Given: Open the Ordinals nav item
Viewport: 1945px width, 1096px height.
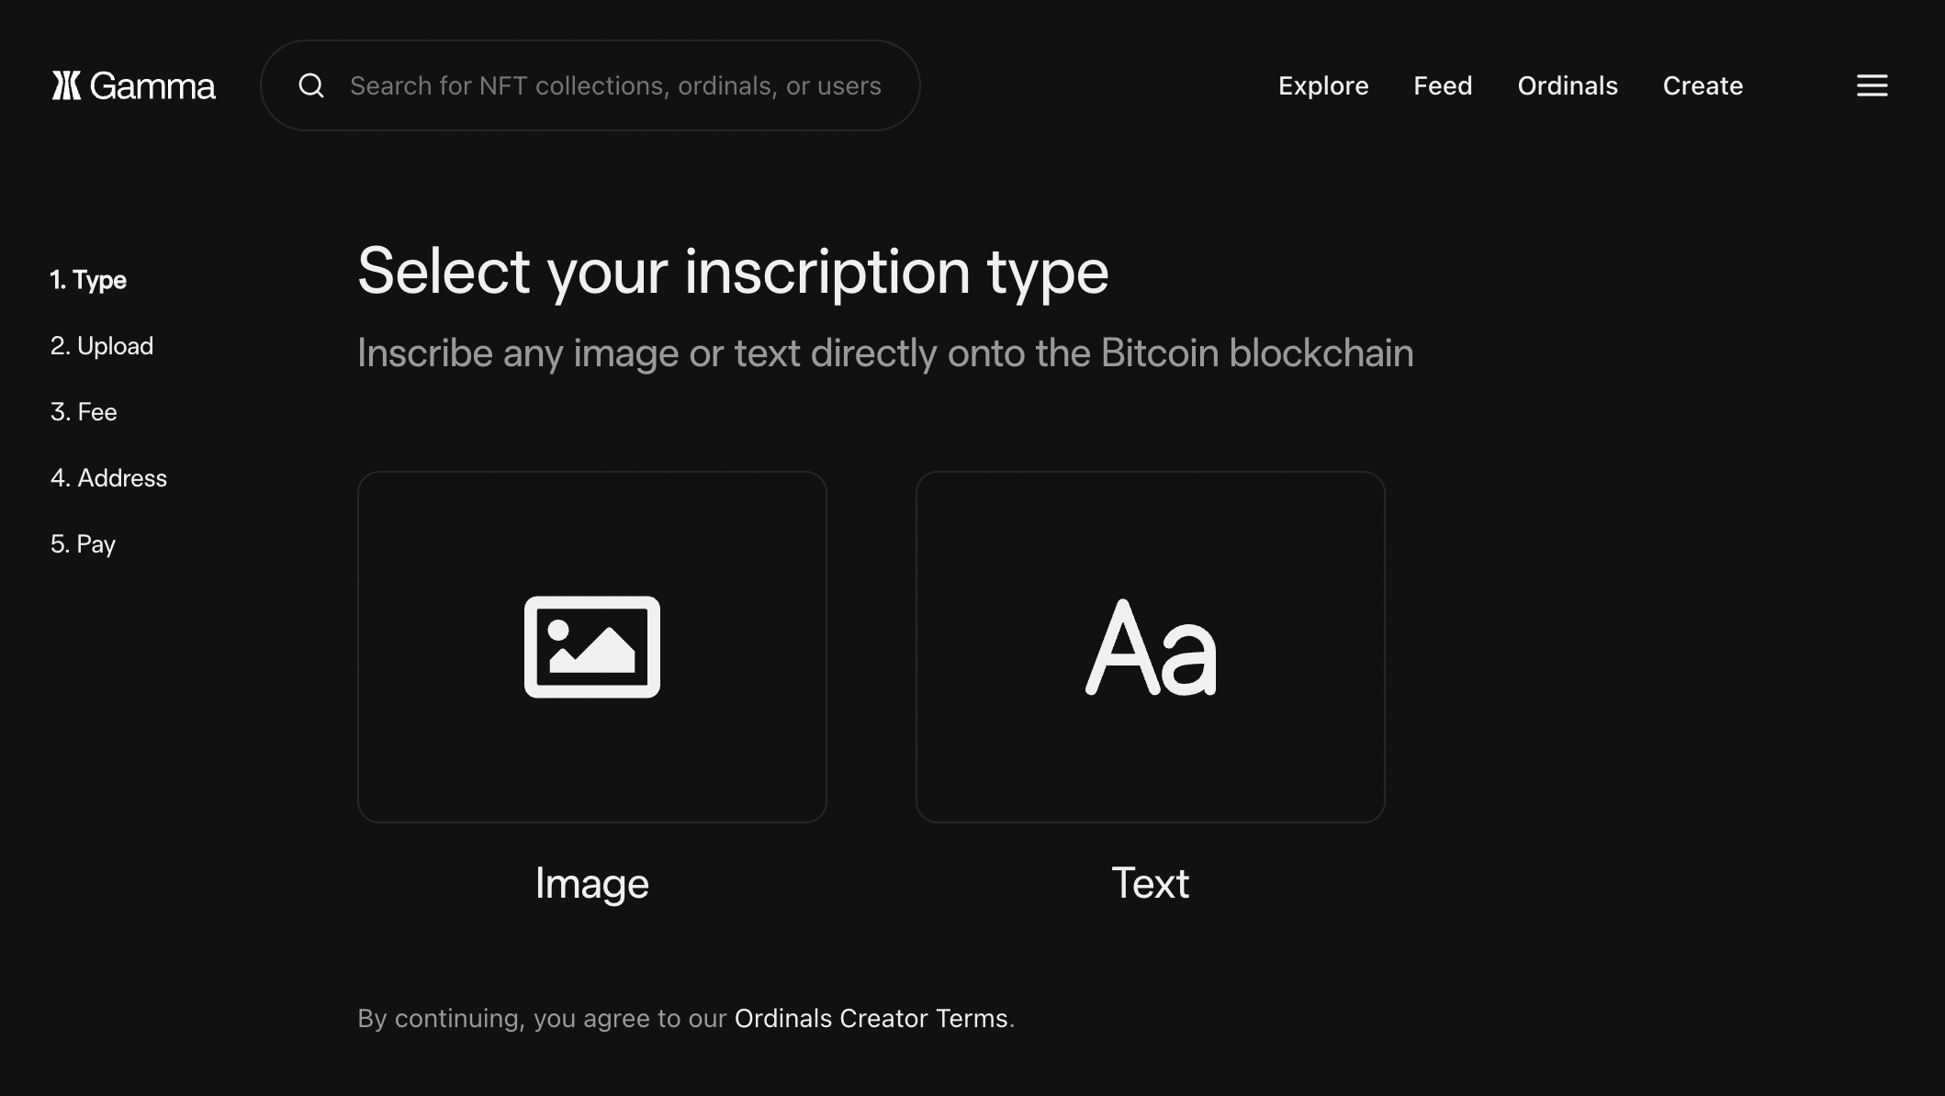Looking at the screenshot, I should coord(1568,86).
